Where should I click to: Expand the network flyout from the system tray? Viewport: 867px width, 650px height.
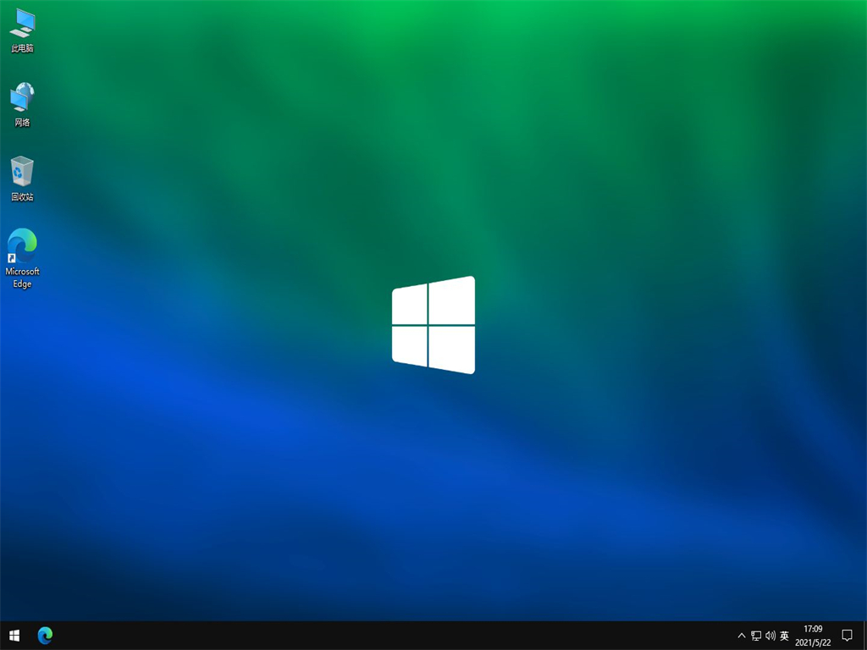[x=755, y=636]
